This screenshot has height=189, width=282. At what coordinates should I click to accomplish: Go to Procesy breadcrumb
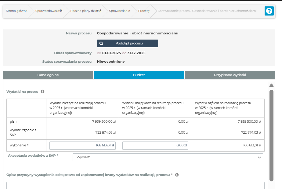(144, 11)
